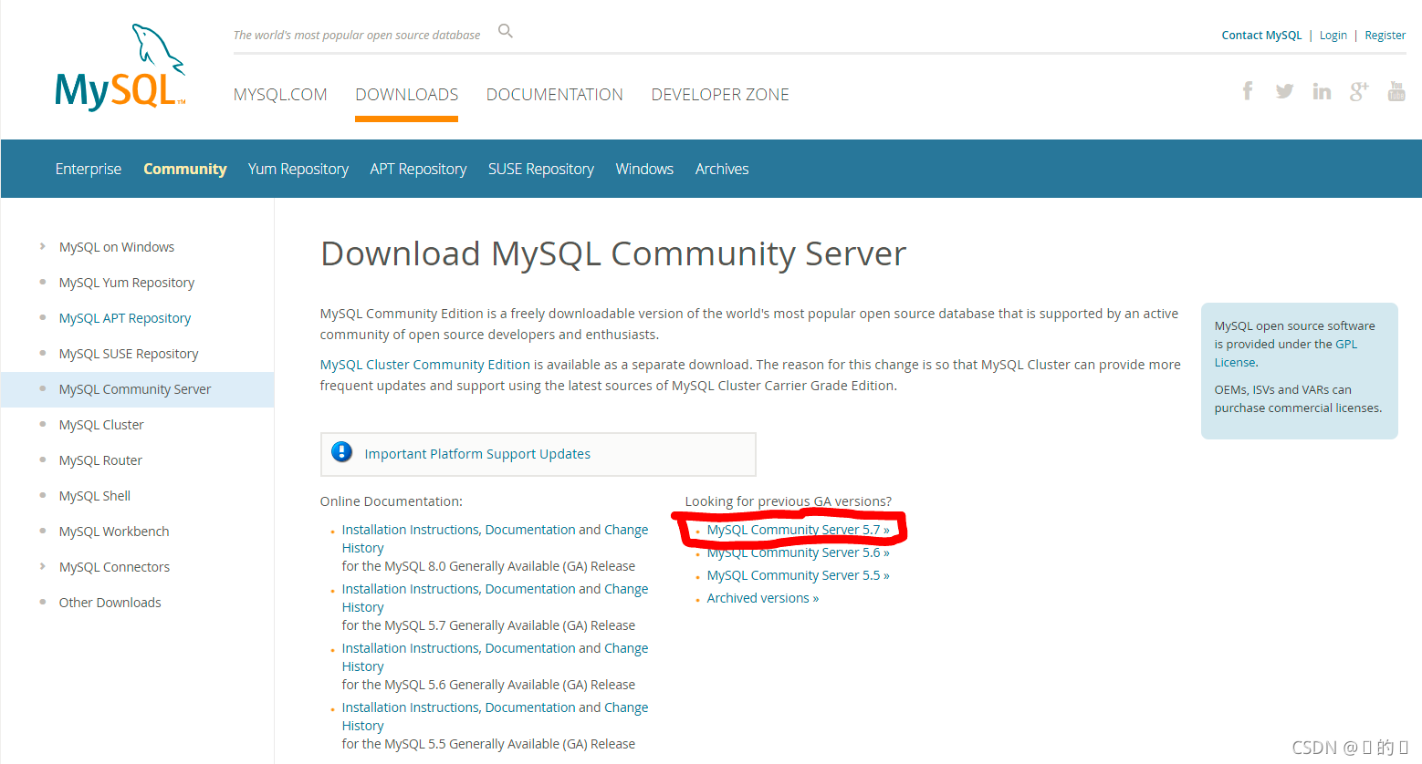The height and width of the screenshot is (764, 1422).
Task: Open MySQL Twitter page icon
Action: pyautogui.click(x=1284, y=91)
